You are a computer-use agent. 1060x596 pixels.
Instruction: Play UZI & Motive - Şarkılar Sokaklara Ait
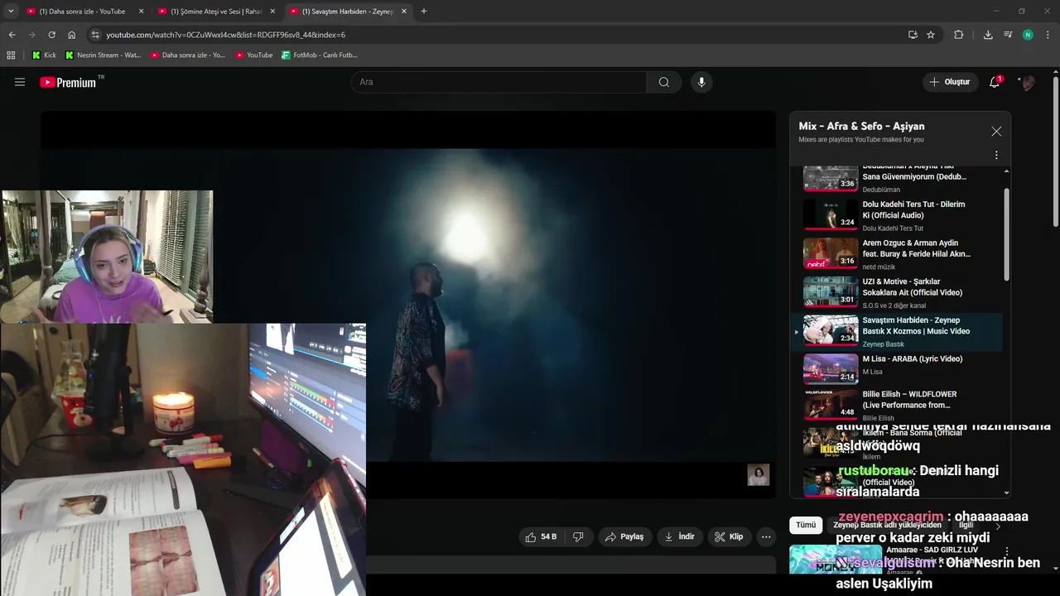[899, 292]
